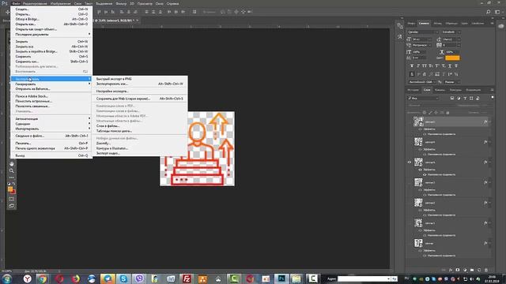
Task: Open Skype from the taskbar
Action: point(123,278)
